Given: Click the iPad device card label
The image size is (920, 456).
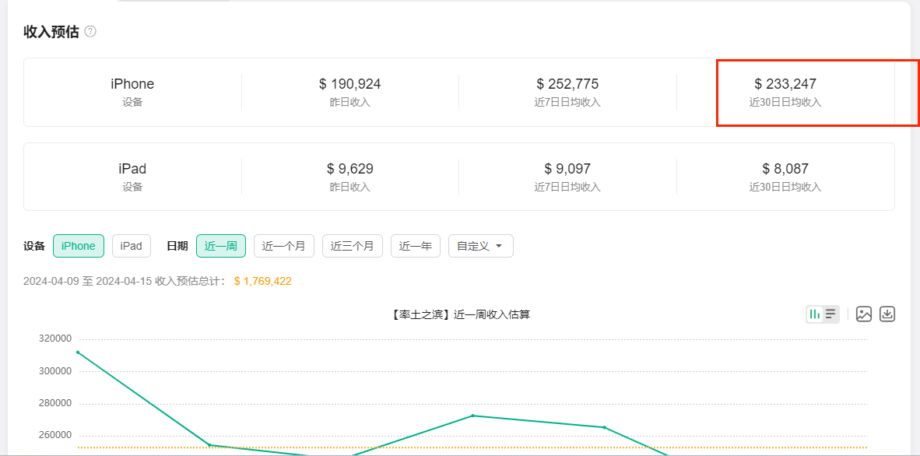Looking at the screenshot, I should tap(132, 169).
